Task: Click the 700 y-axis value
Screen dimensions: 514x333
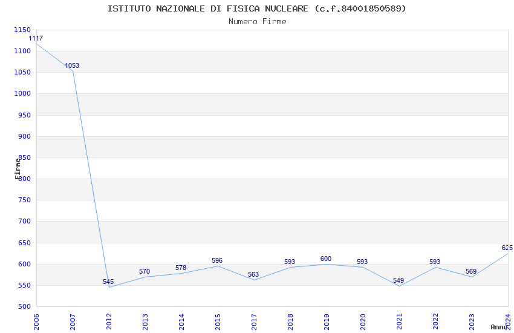Action: [x=24, y=222]
